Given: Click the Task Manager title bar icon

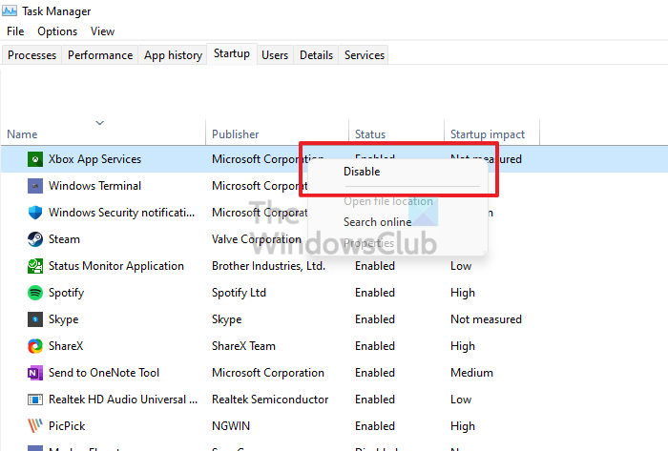Looking at the screenshot, I should click(x=10, y=10).
